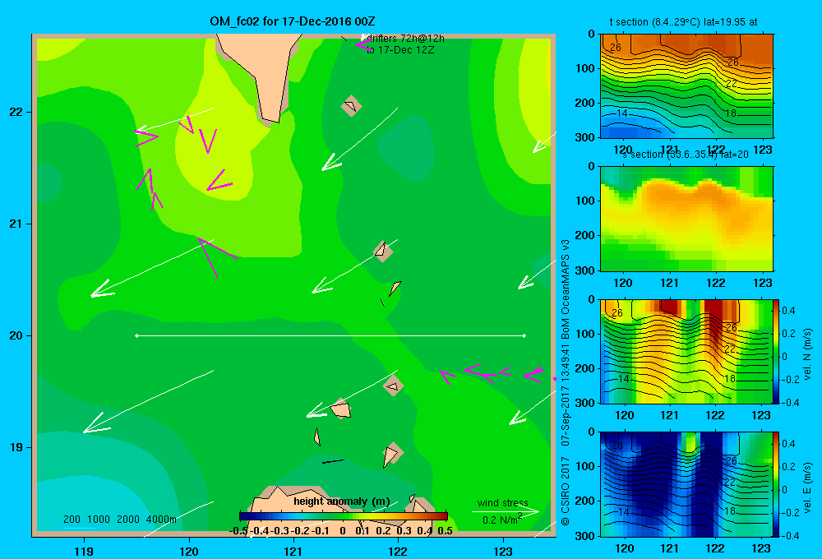Click the "vel. N (m/s)" axis label
Screen dimensions: 822x559
click(x=808, y=354)
